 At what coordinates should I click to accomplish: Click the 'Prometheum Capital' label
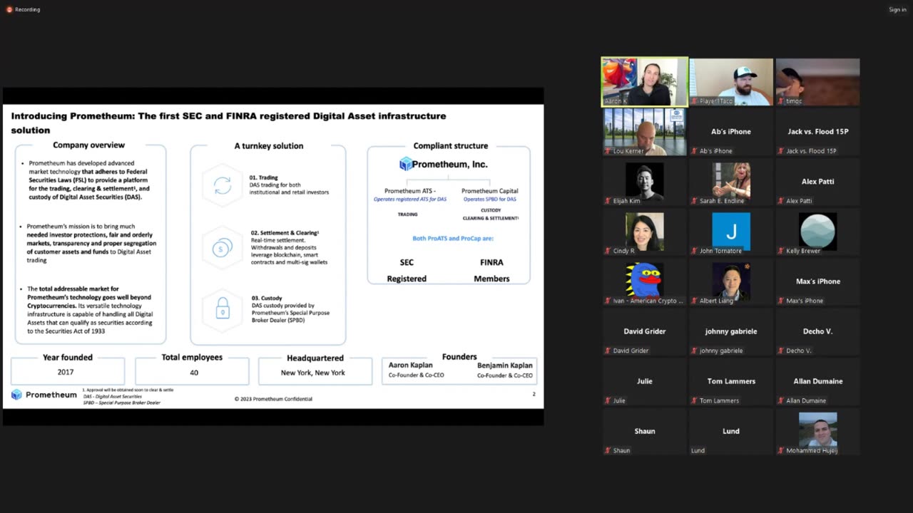click(x=490, y=191)
